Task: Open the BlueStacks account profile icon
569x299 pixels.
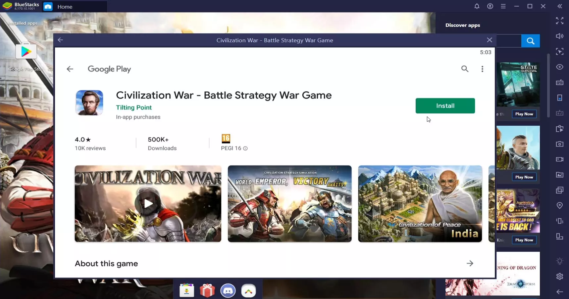Action: (x=490, y=6)
